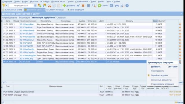Open the Отчеты menu
This screenshot has height=104, width=185.
pos(70,1)
